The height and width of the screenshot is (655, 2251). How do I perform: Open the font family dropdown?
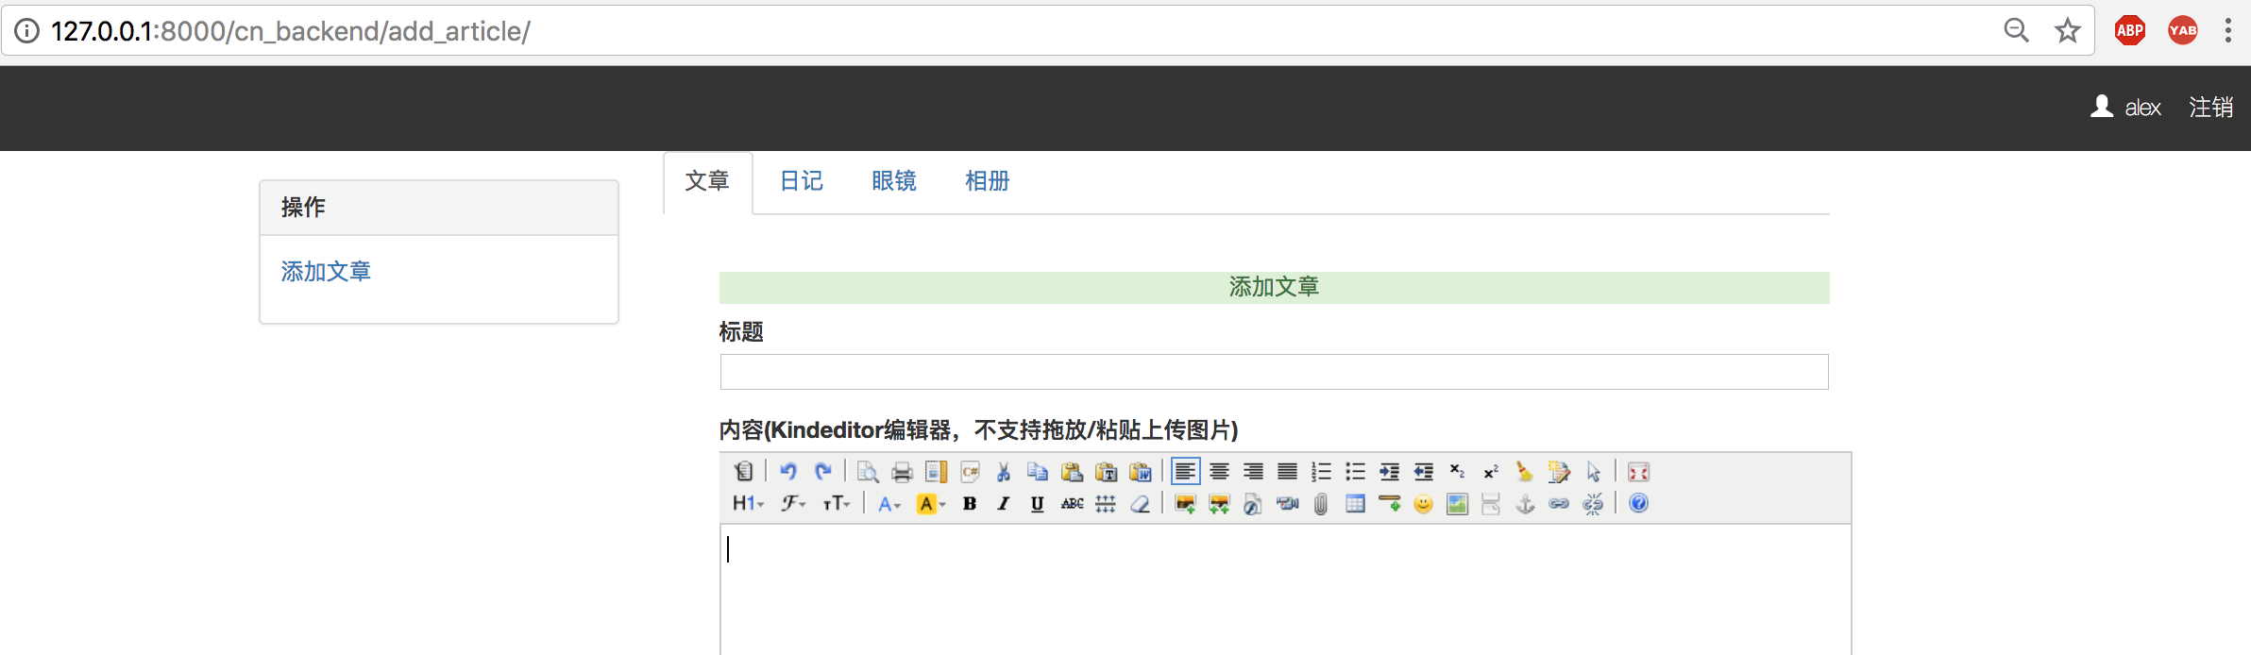tap(793, 503)
